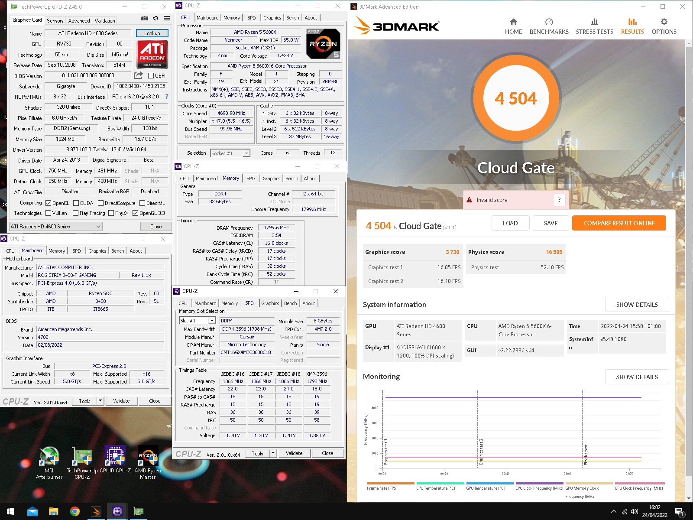Screen dimensions: 693x520
Task: Click the BIOS version export share icon
Action: coord(139,75)
